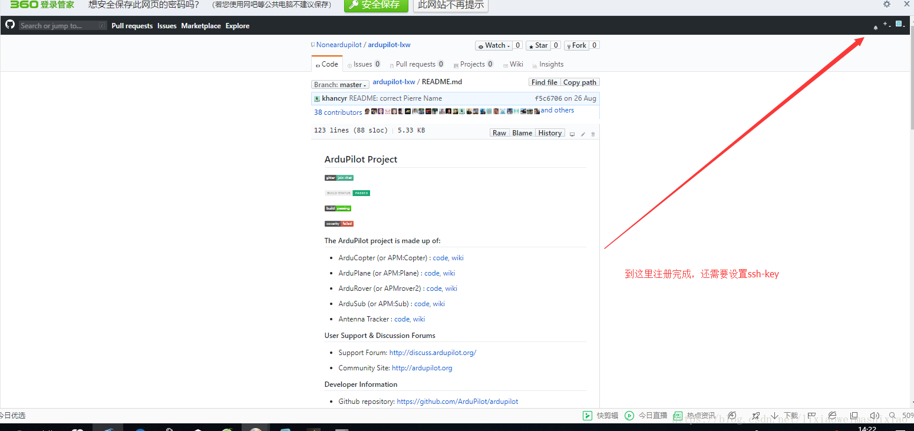Close the 360 password save bar
Image resolution: width=914 pixels, height=431 pixels.
tap(907, 4)
